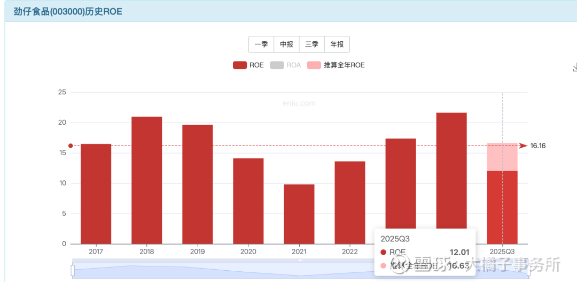Click the 2019 x-axis label

point(198,252)
